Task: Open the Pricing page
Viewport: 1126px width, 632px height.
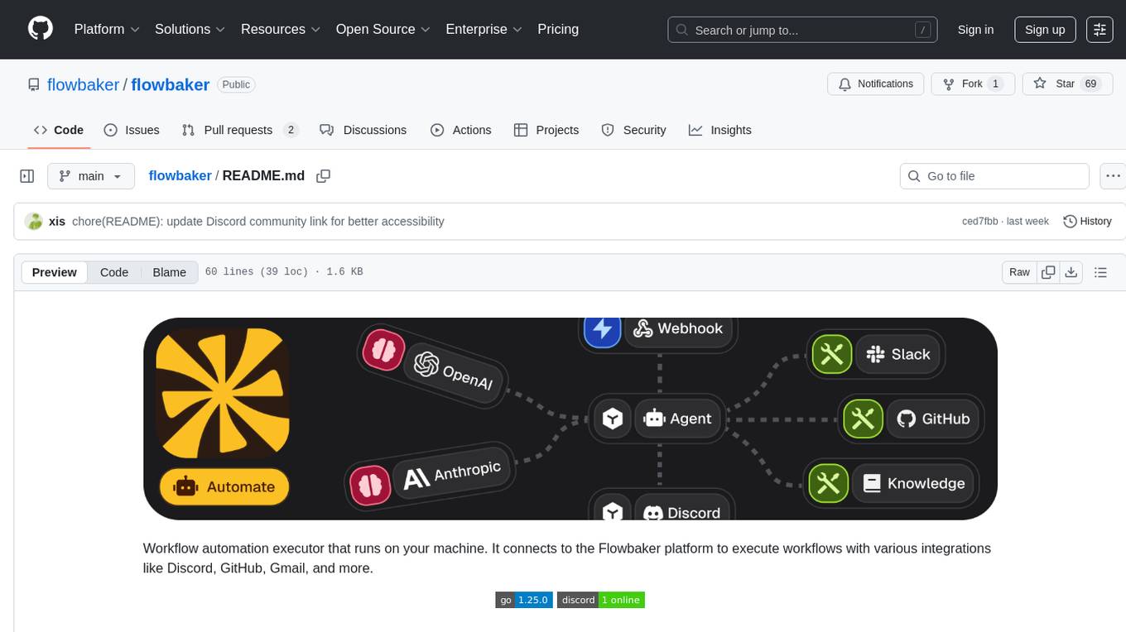Action: 558,29
